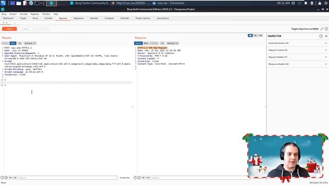Select combined tabbed layout icon
This screenshot has width=329, height=185.
tap(261, 35)
